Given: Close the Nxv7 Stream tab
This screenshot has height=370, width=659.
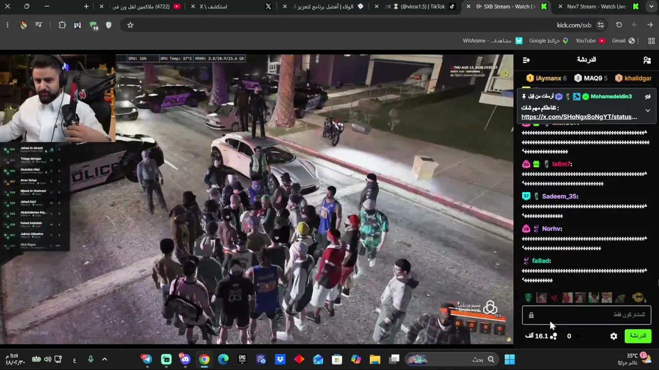Looking at the screenshot, I should (x=560, y=7).
